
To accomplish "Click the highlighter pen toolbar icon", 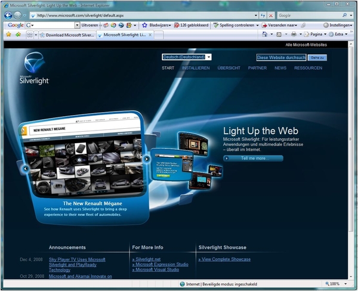I will (303, 25).
